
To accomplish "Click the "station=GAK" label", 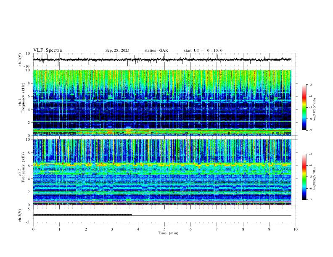I will pyautogui.click(x=156, y=50).
